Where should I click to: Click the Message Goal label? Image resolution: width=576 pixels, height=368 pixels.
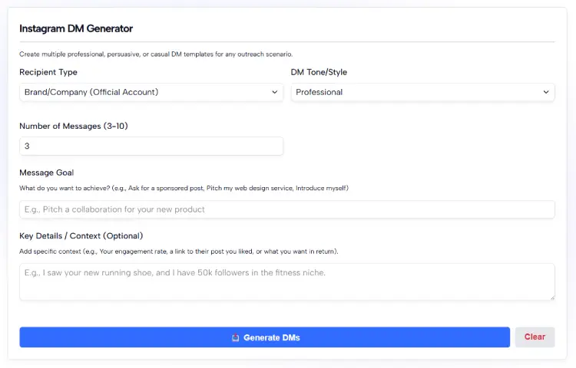(46, 172)
